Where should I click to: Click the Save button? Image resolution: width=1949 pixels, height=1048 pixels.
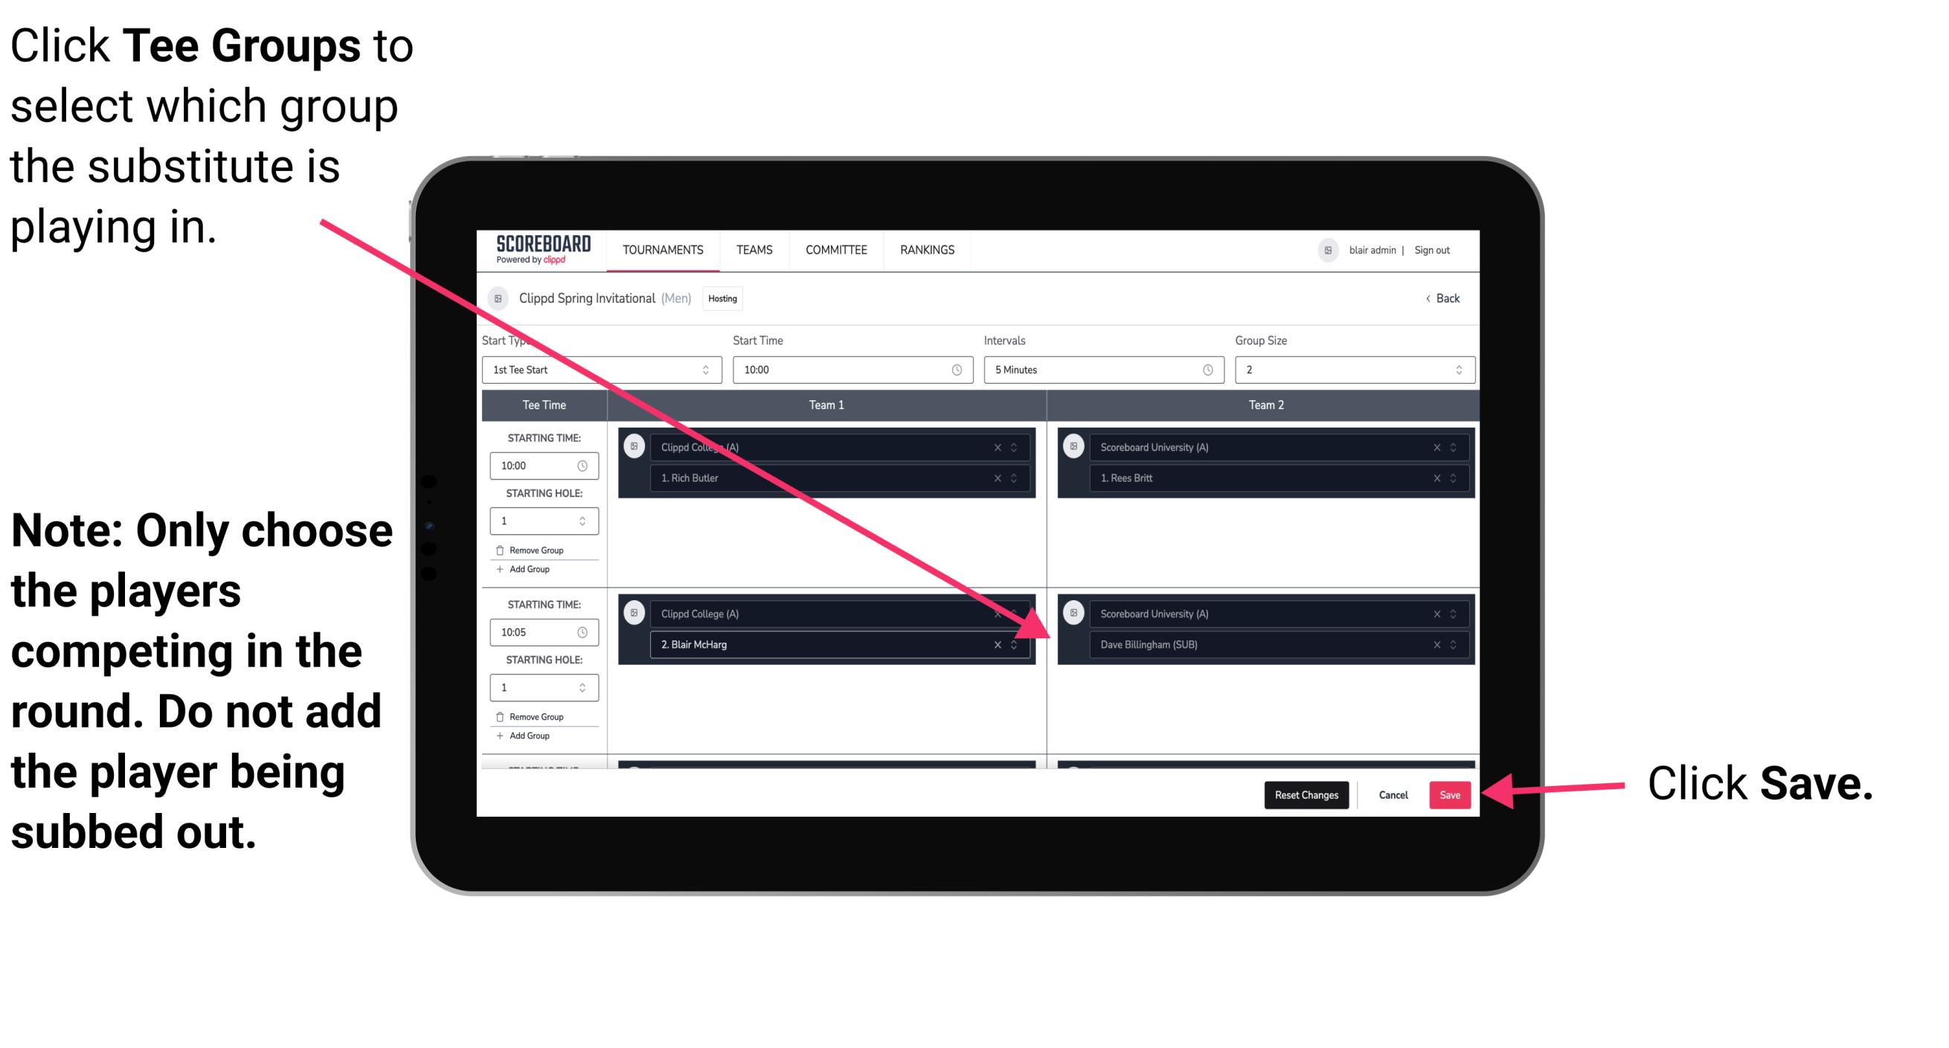pos(1450,795)
